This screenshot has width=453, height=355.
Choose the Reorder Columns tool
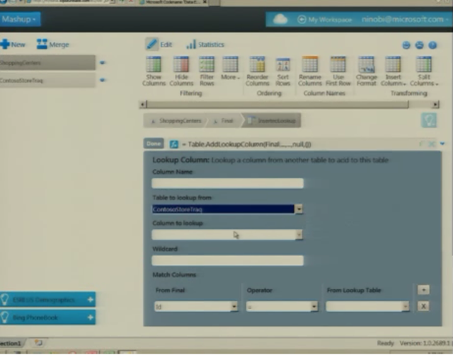pyautogui.click(x=258, y=71)
